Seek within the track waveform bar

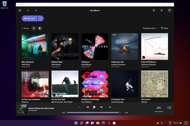(x=95, y=113)
